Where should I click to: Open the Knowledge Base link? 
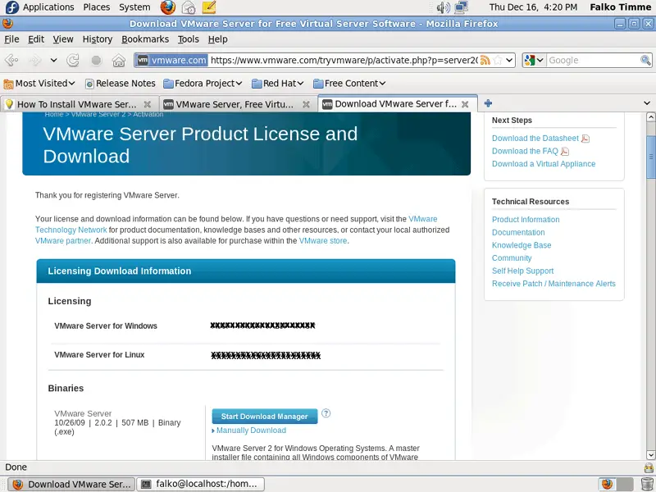(x=522, y=245)
